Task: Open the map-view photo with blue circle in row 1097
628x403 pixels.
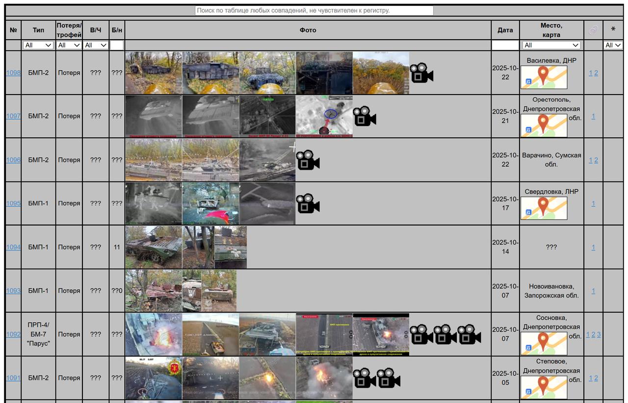Action: click(x=324, y=116)
